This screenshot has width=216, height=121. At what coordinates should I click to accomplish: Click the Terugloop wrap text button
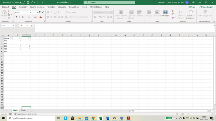coord(70,12)
